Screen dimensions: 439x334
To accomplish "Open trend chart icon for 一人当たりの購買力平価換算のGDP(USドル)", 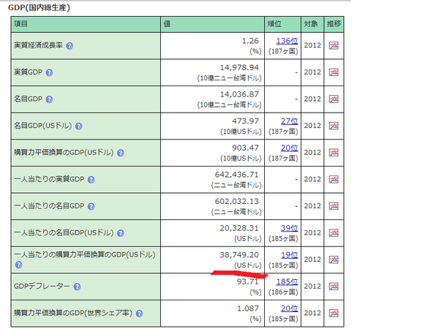I will 334,259.
